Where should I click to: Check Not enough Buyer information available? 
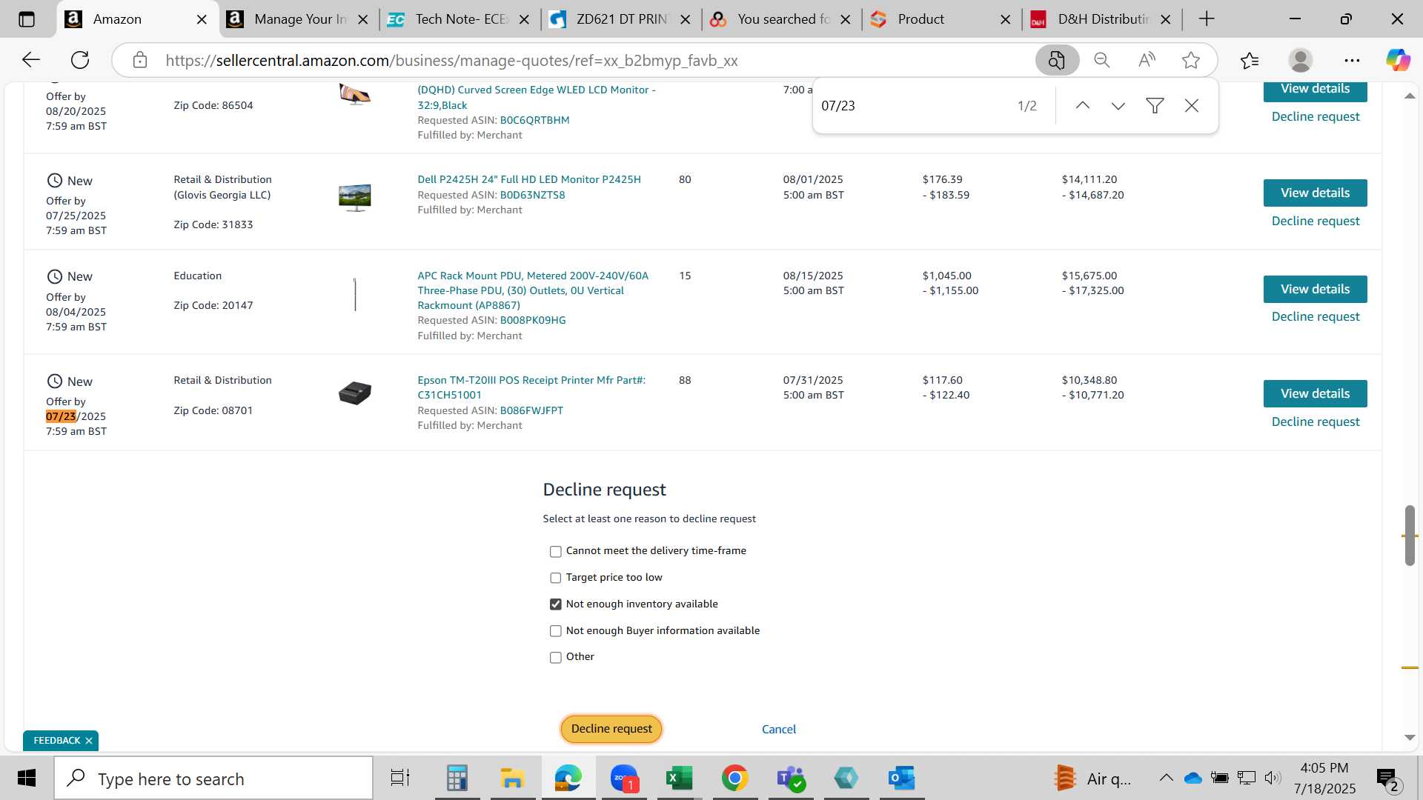(x=556, y=631)
